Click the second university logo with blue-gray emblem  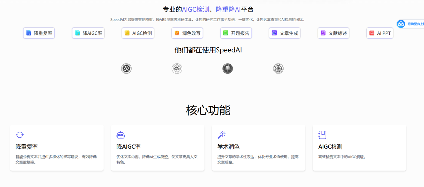tap(177, 69)
